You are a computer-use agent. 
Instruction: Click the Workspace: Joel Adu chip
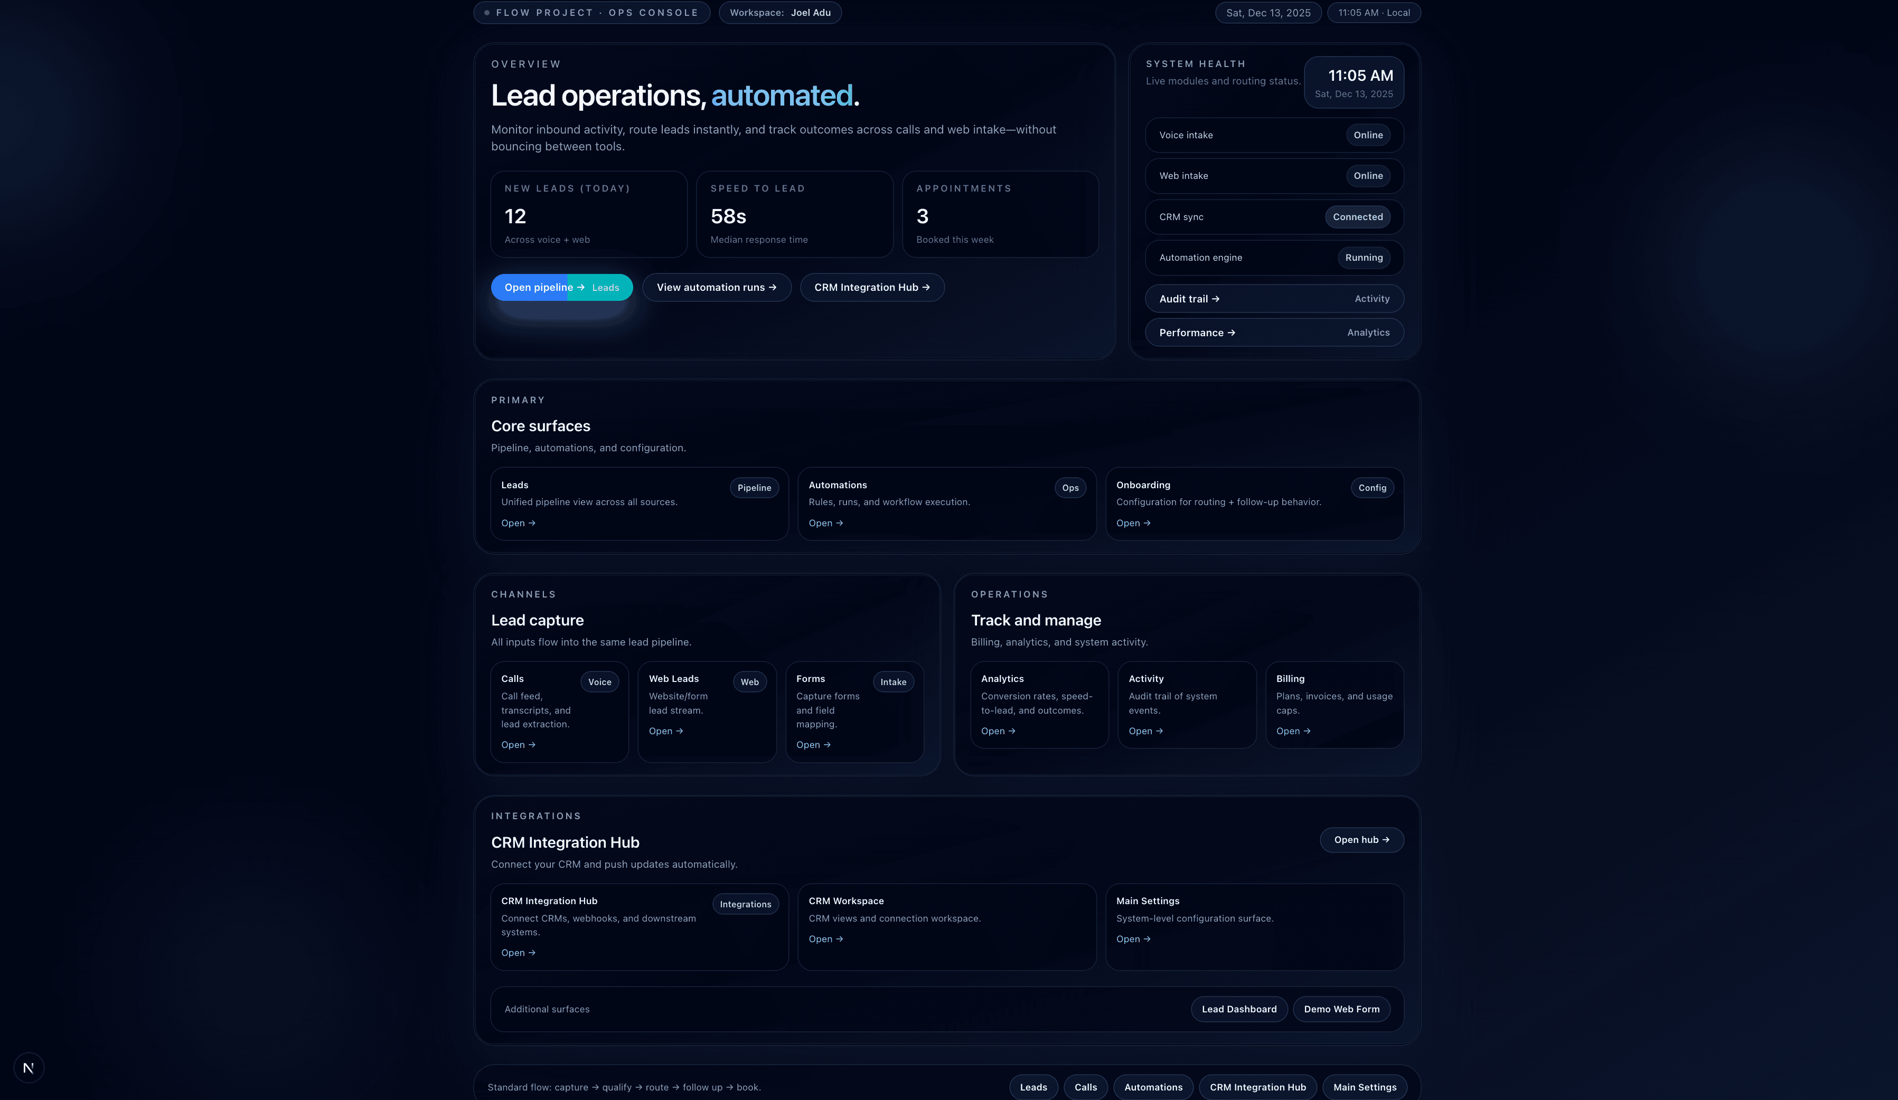tap(781, 12)
